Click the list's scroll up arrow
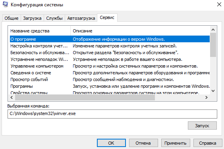Image resolution: width=224 pixels, height=149 pixels. (213, 30)
